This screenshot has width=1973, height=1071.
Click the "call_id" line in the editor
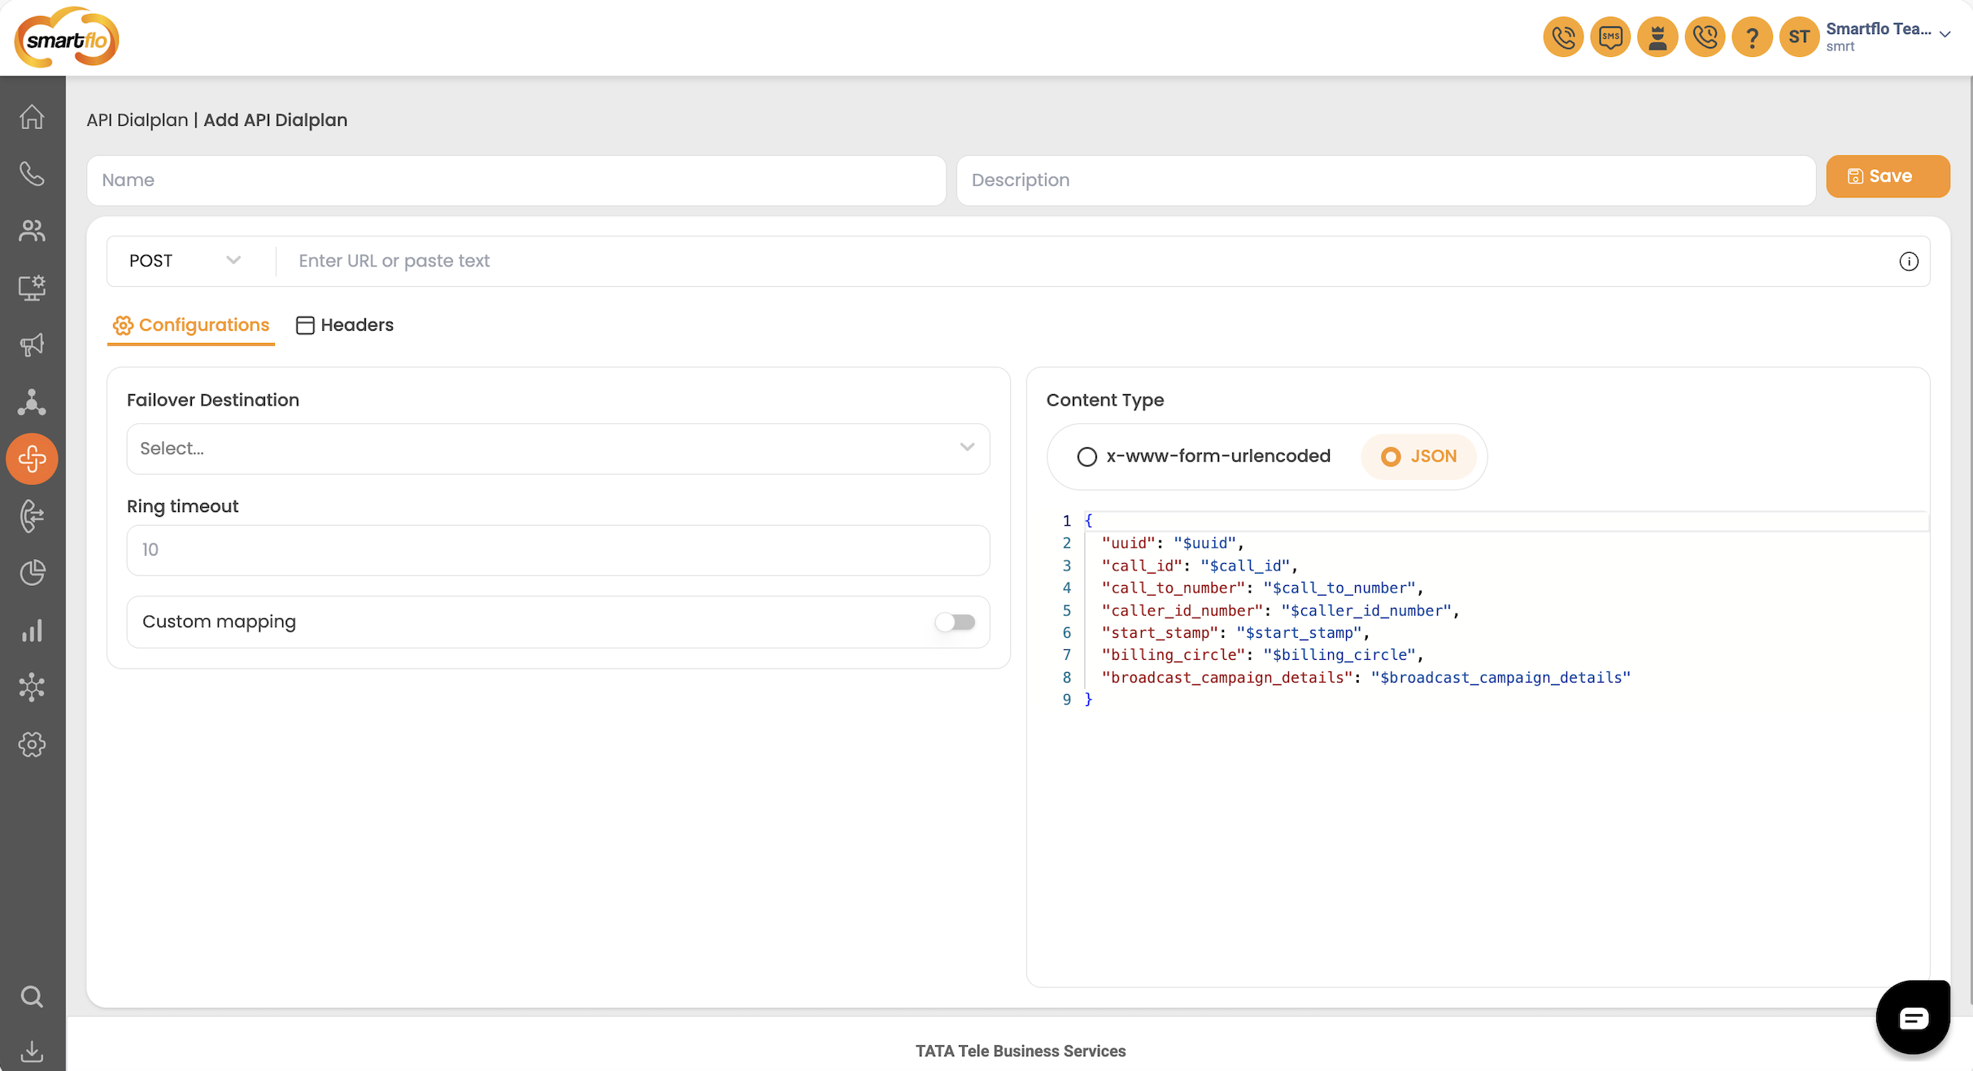point(1200,566)
